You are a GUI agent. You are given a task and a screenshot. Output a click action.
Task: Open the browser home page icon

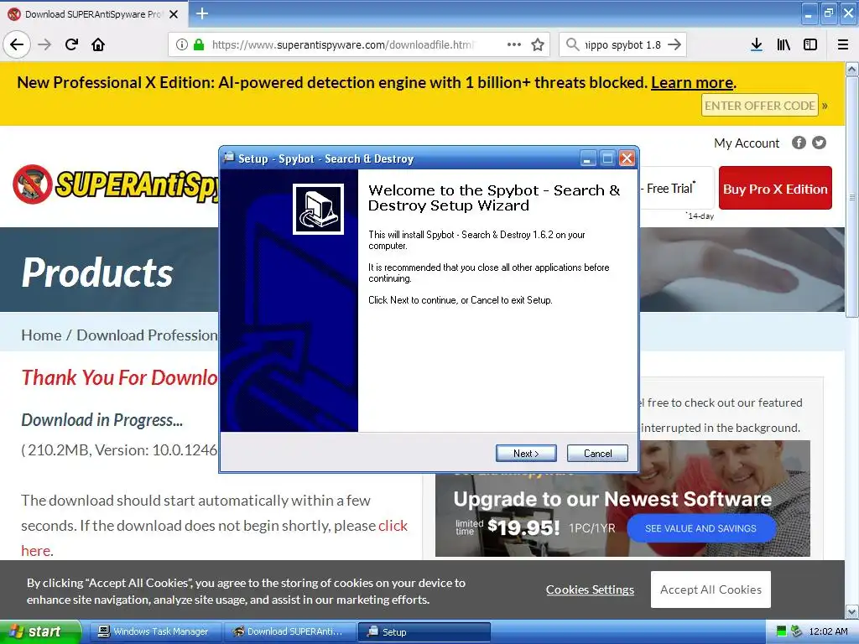98,44
